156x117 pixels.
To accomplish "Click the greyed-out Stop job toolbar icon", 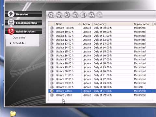I will (99, 15).
